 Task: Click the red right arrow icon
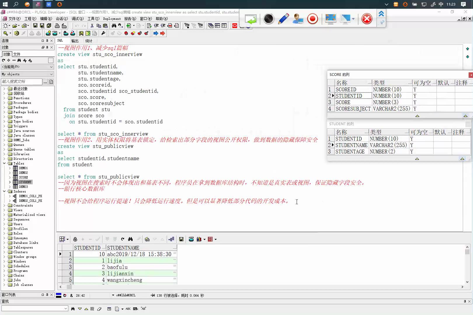tap(163, 33)
